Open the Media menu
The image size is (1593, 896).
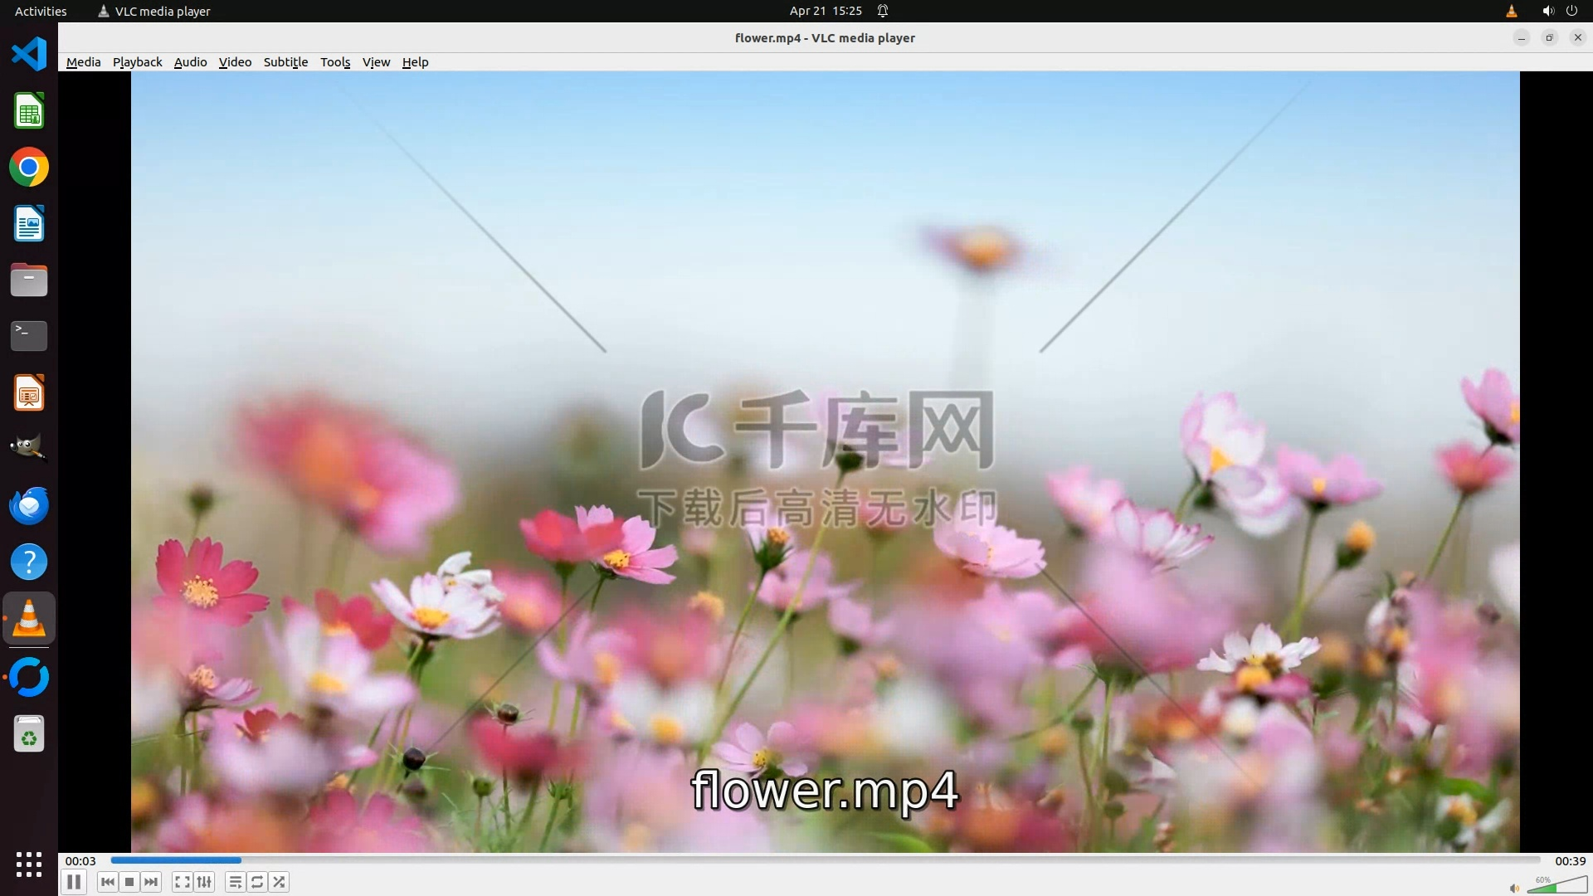(83, 62)
